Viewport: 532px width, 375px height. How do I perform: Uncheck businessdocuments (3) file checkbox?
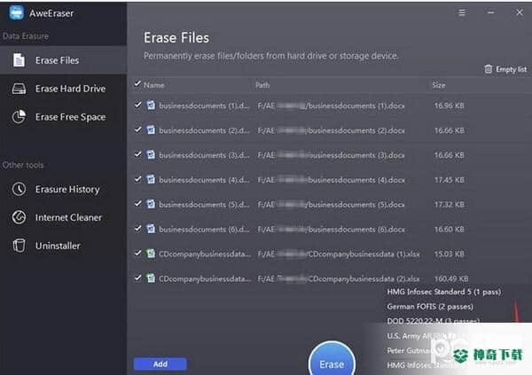pyautogui.click(x=137, y=154)
